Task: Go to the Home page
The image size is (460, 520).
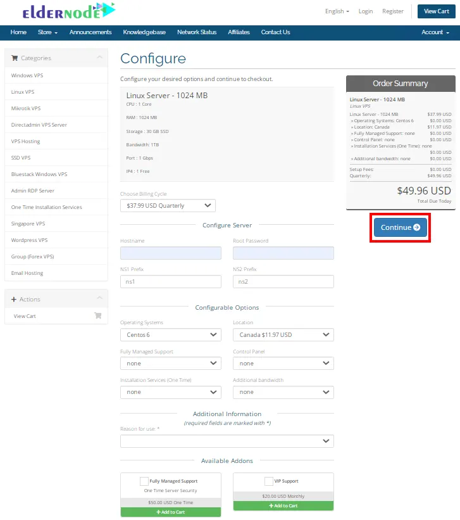Action: [18, 32]
